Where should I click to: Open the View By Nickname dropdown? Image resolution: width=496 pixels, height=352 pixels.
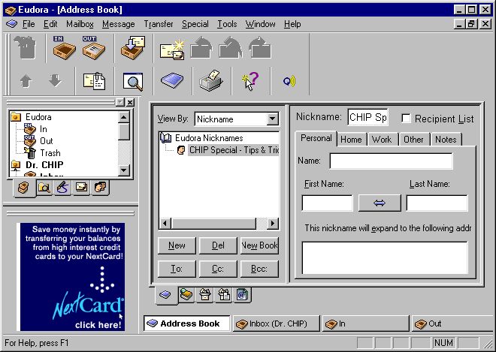point(272,119)
